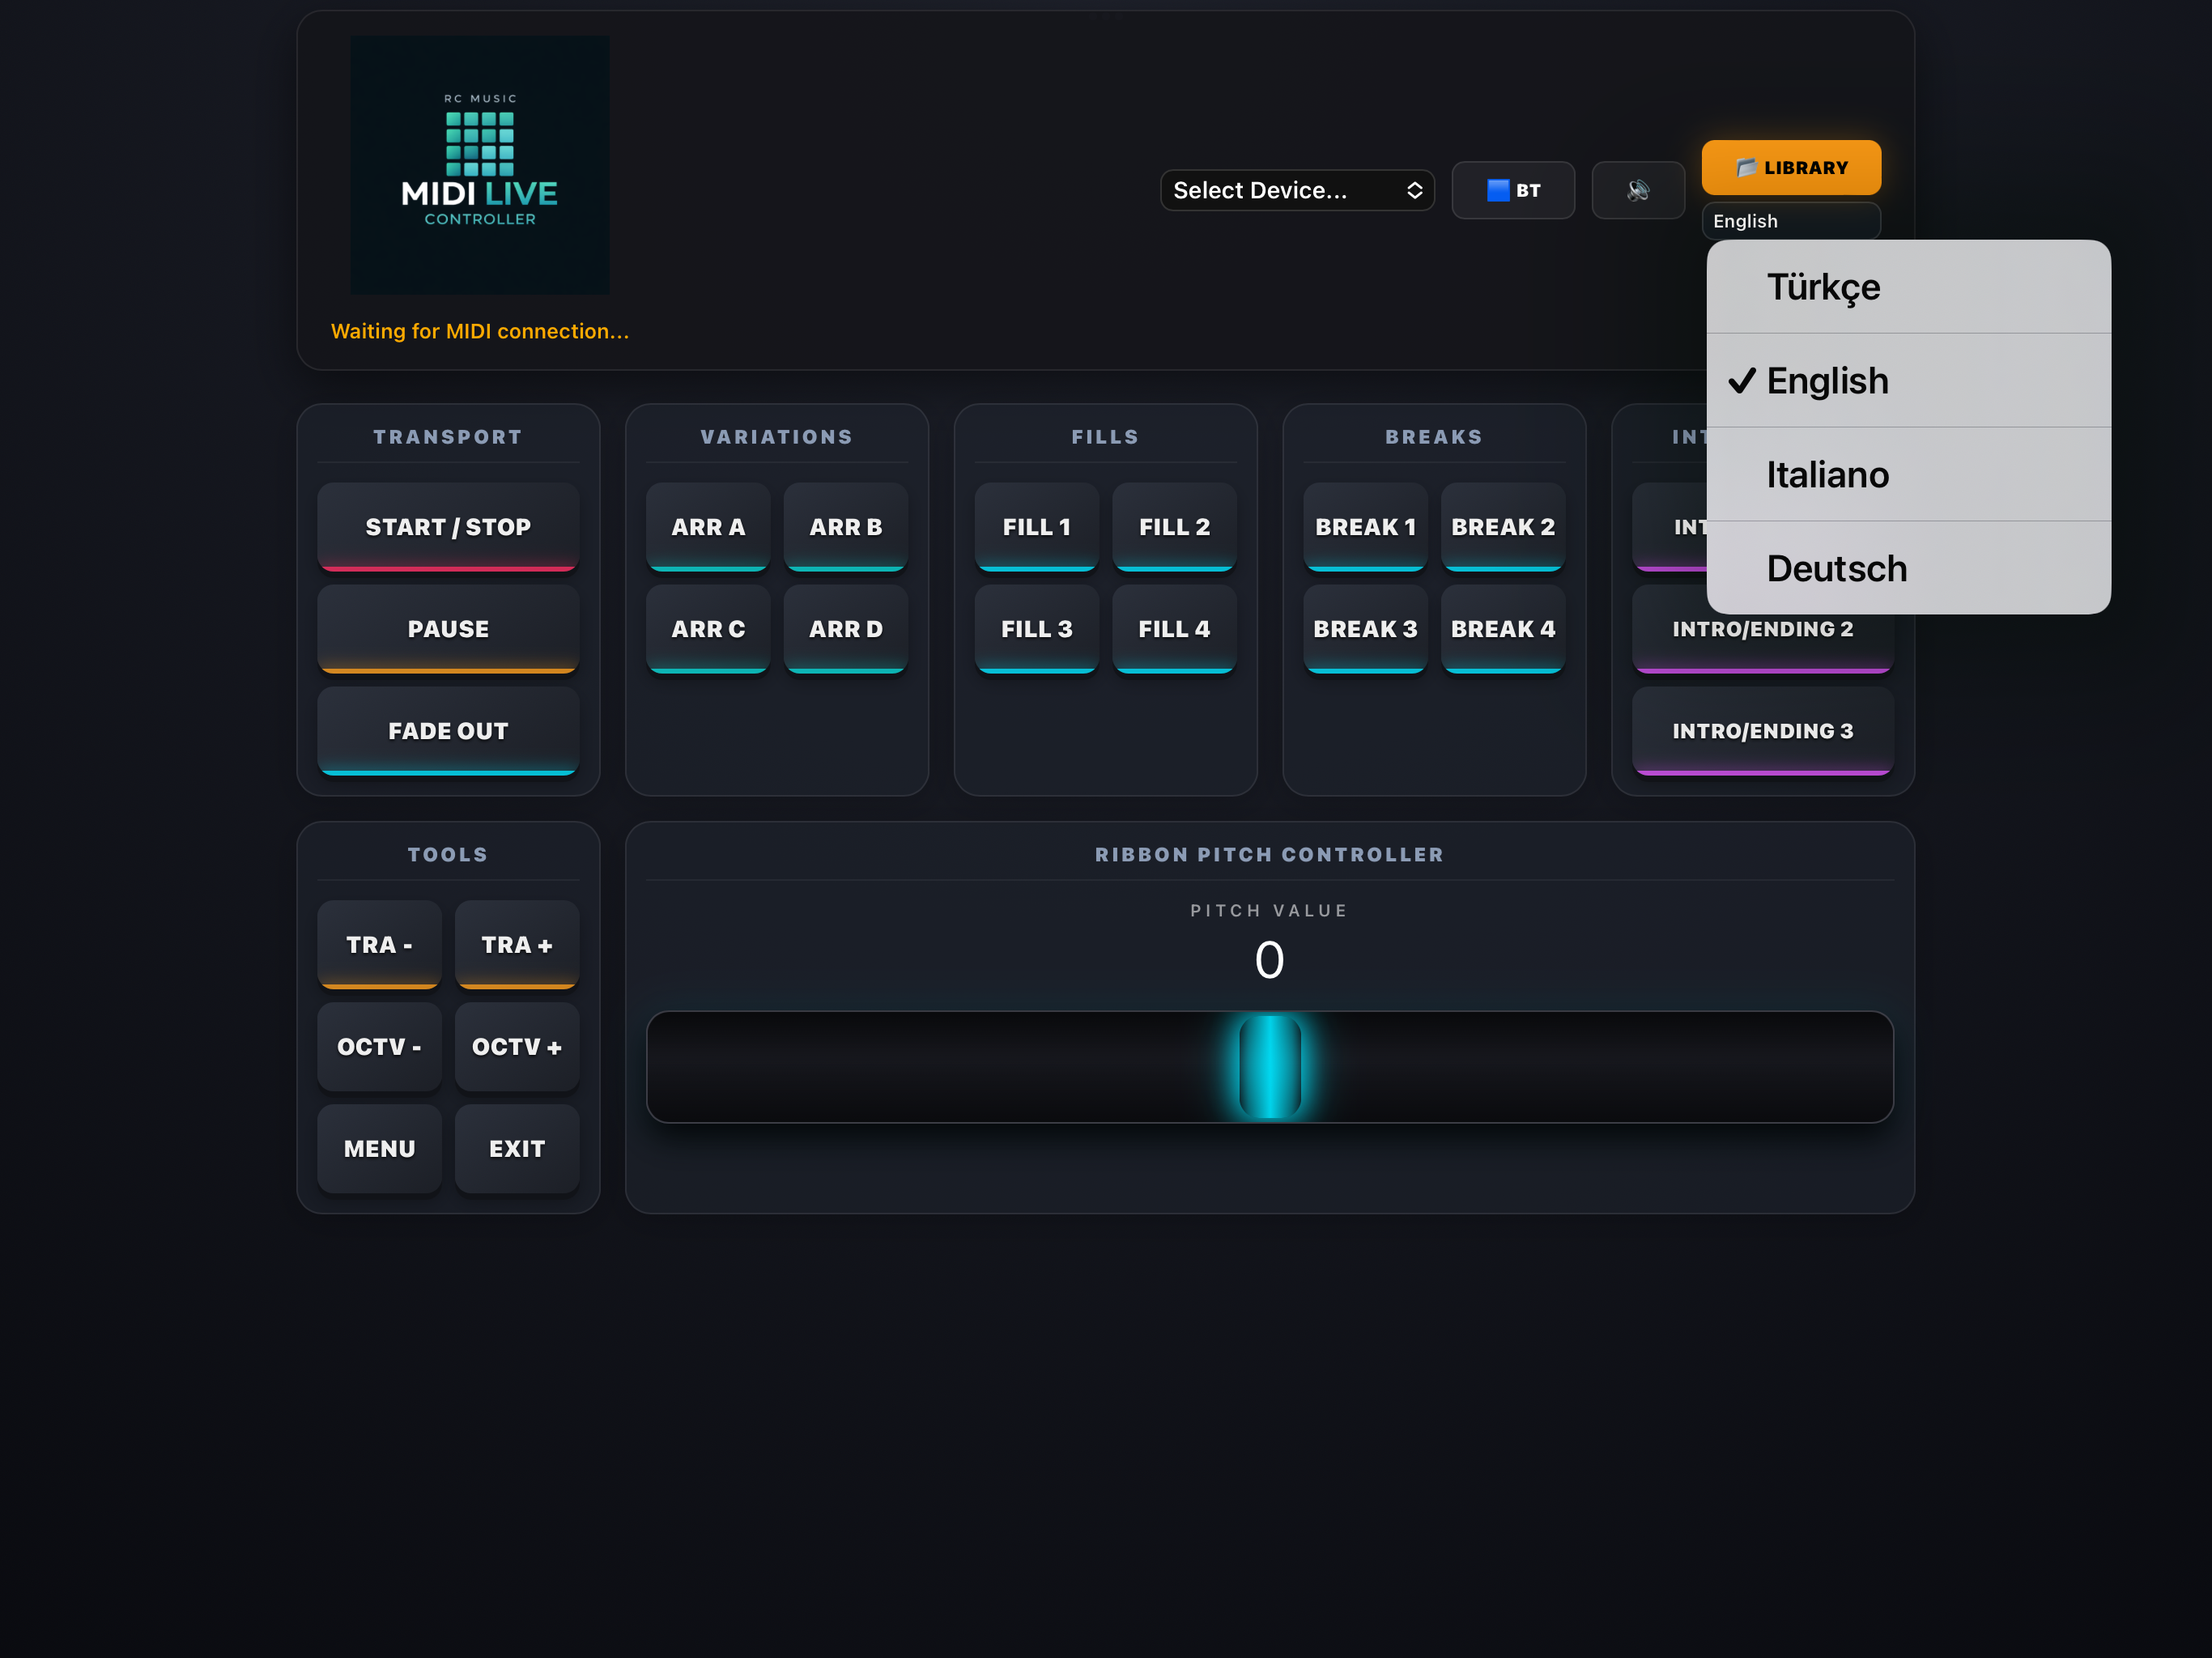Click OCTV - octave down button
This screenshot has height=1658, width=2212.
379,1047
